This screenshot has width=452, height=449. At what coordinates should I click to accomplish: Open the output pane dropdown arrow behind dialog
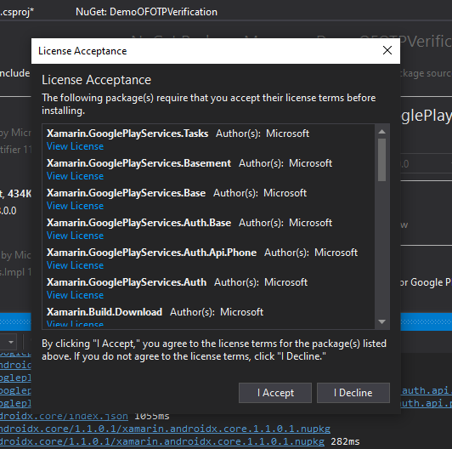(x=11, y=342)
